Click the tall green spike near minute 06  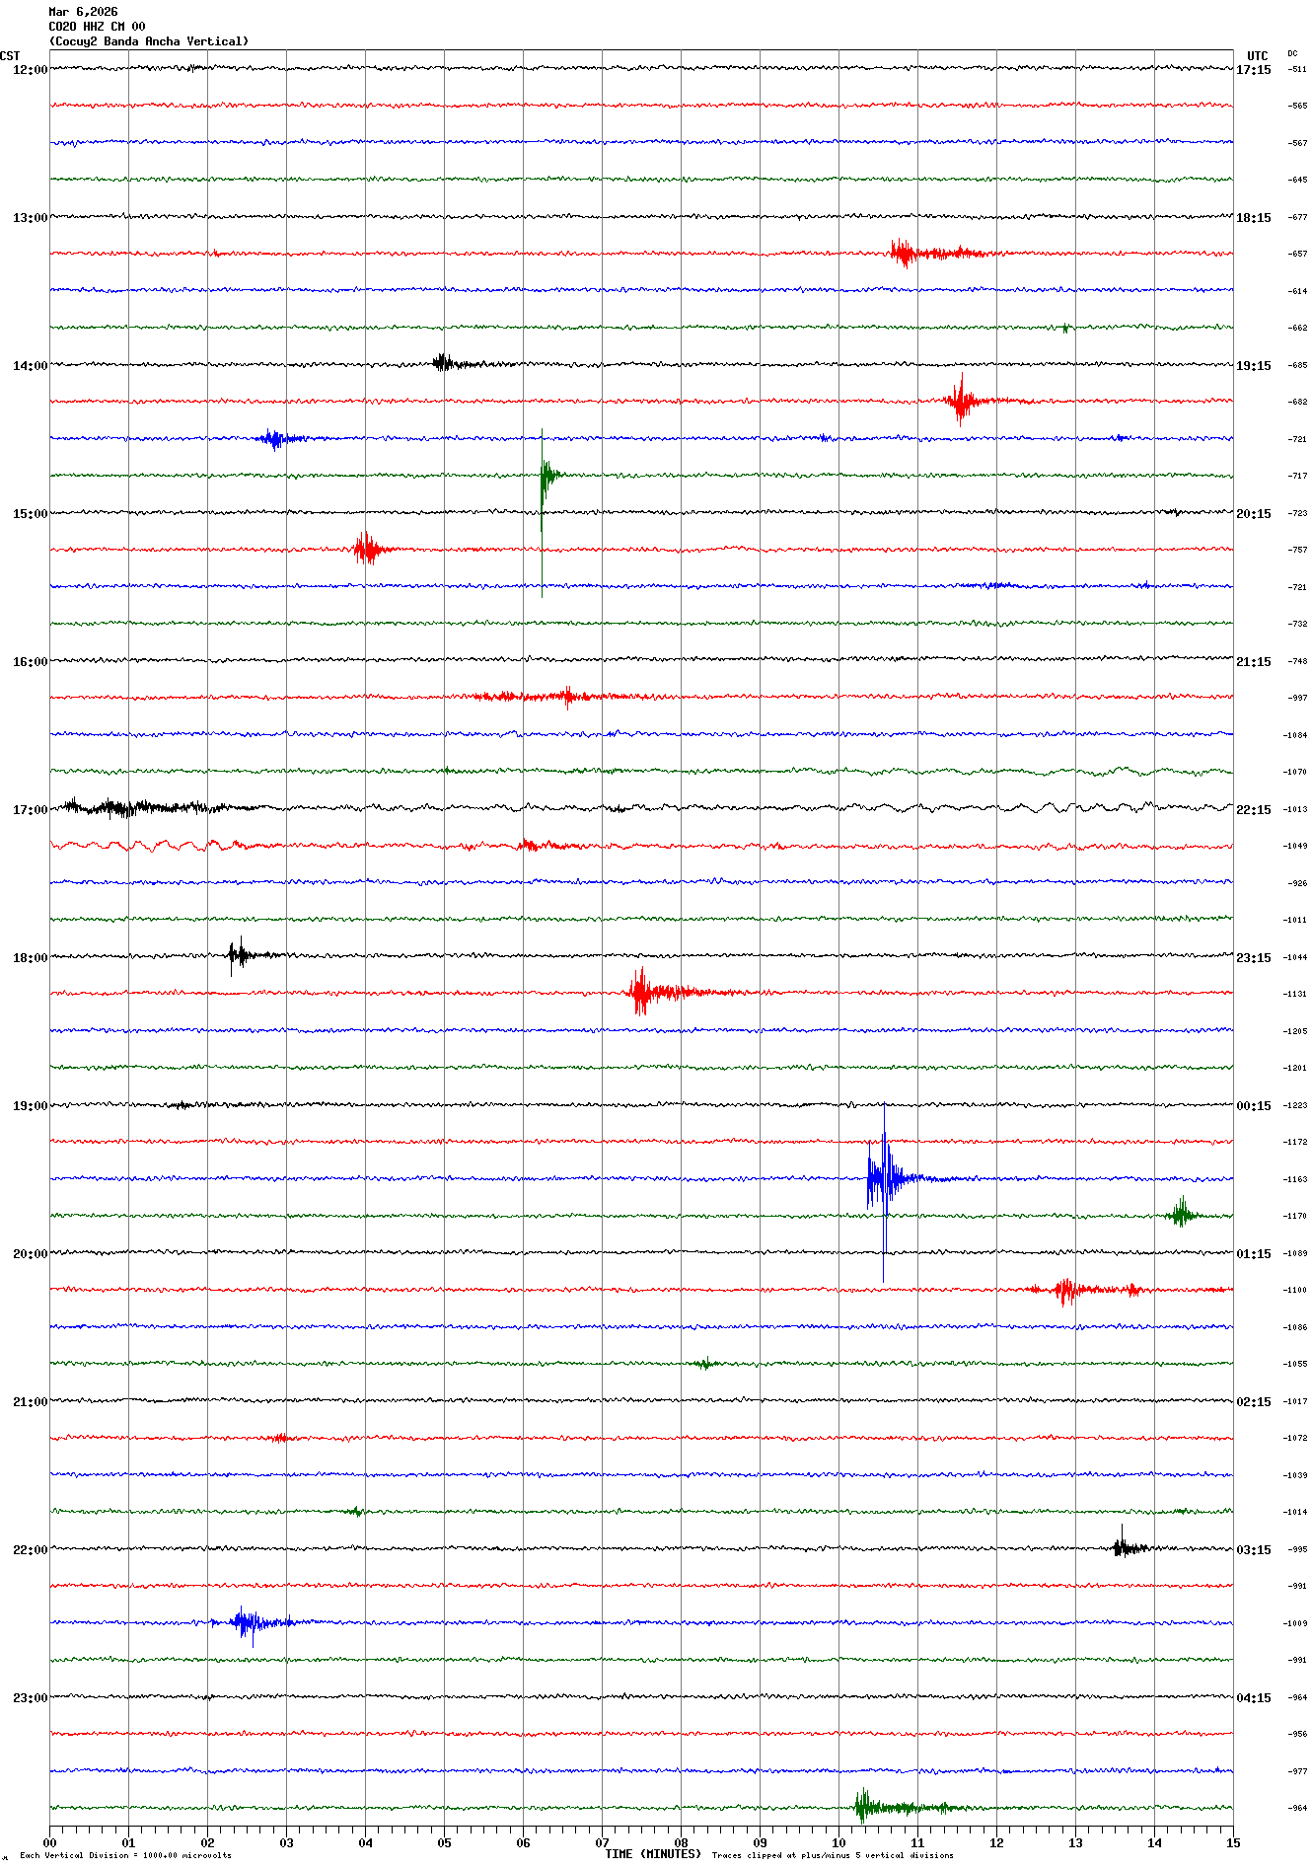543,477
